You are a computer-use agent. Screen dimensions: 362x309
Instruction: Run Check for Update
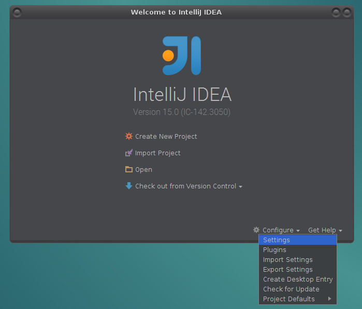(298, 289)
